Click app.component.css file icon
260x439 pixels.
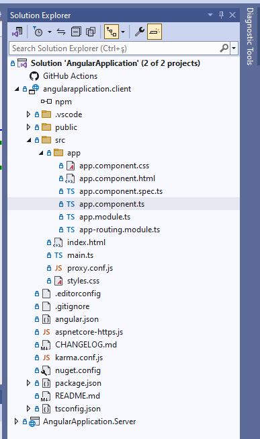coord(71,166)
